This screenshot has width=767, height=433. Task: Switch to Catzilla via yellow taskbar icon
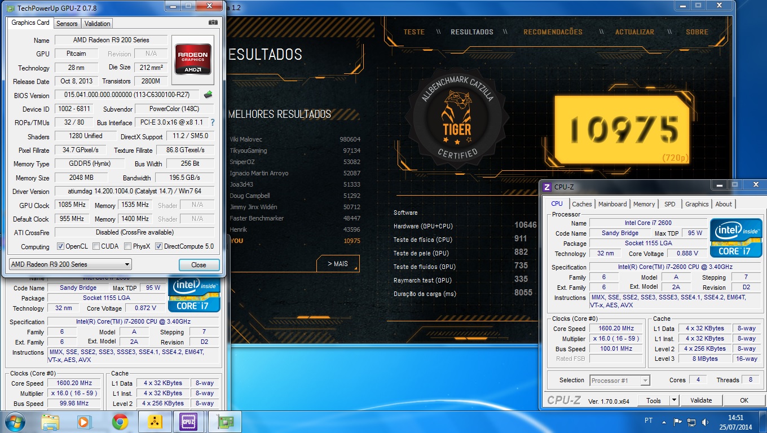coord(154,421)
